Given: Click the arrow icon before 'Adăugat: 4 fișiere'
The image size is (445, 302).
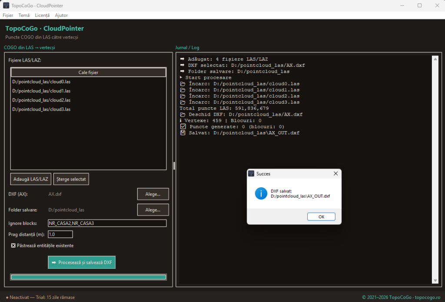Looking at the screenshot, I should [182, 59].
